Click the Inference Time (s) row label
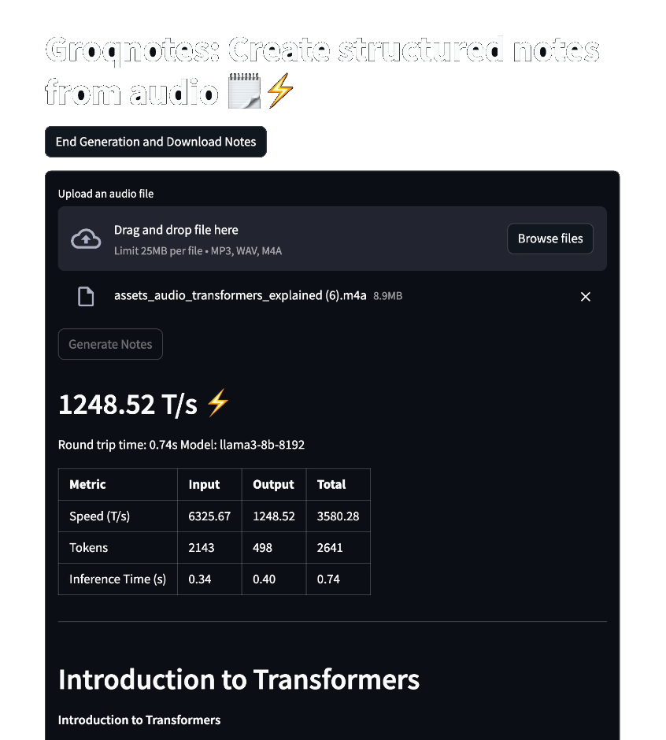Image resolution: width=666 pixels, height=740 pixels. point(117,579)
